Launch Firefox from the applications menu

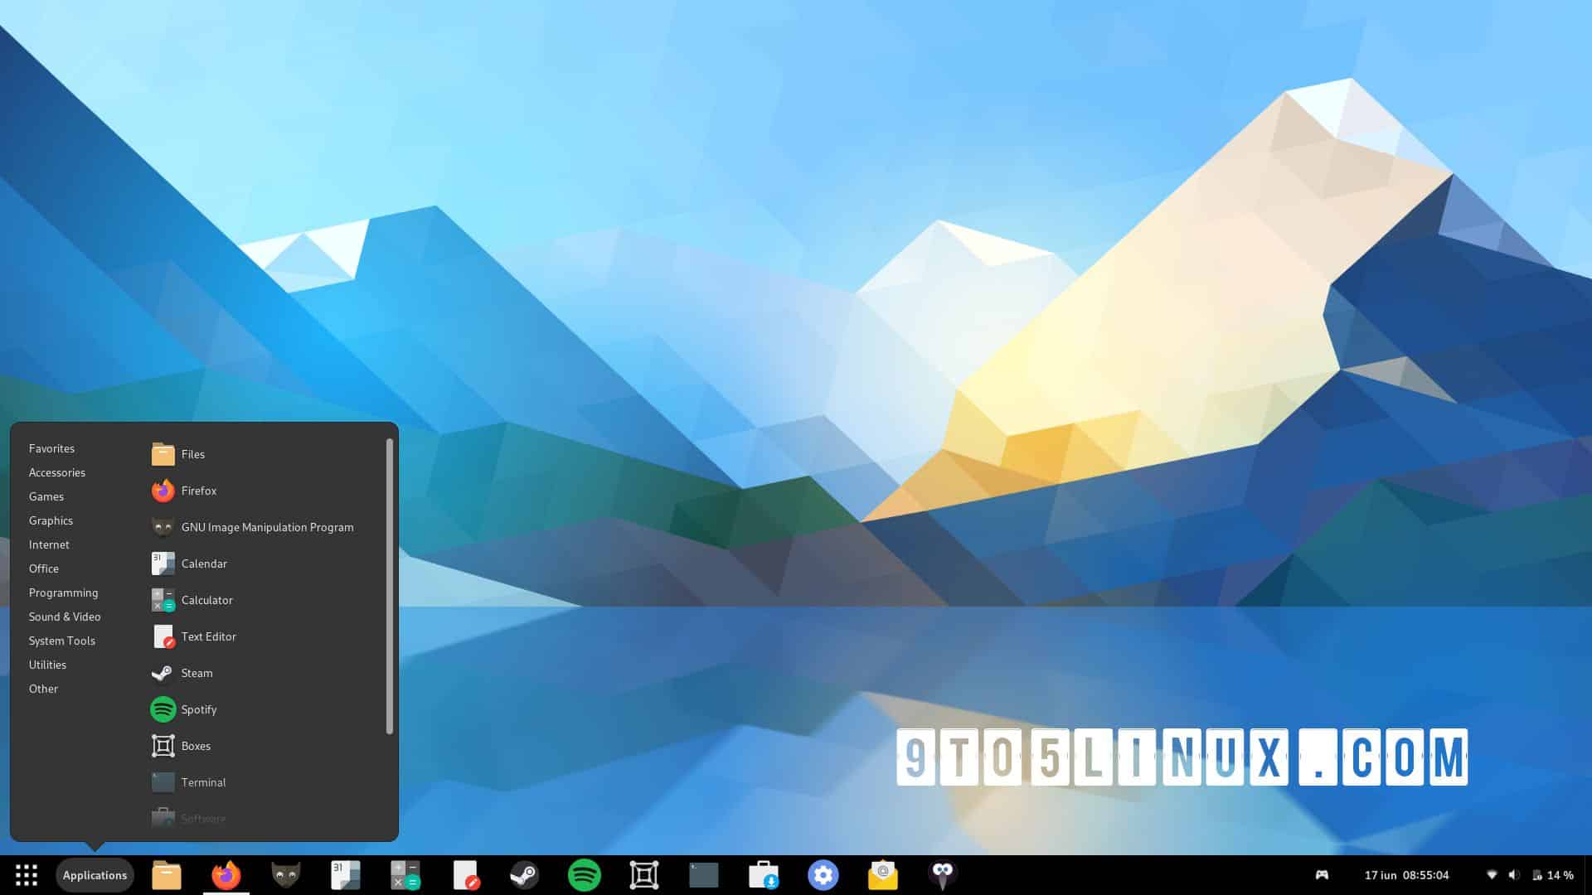(199, 491)
